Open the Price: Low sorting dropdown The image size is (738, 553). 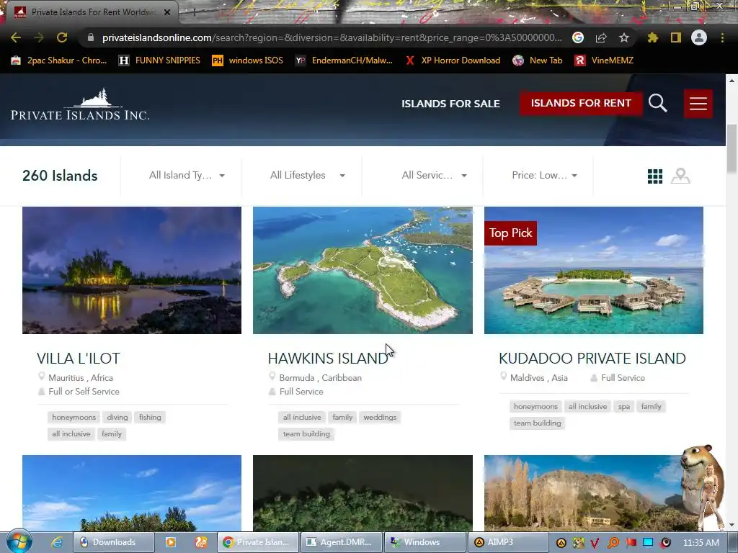pos(545,176)
